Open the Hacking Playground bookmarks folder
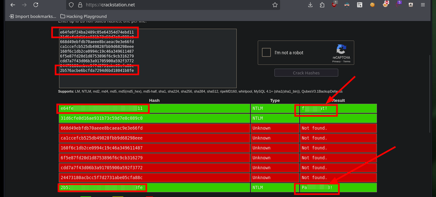436x197 pixels. [83, 16]
